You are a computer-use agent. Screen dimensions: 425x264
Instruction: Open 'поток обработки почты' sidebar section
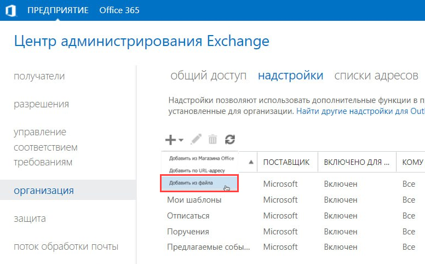tap(66, 246)
